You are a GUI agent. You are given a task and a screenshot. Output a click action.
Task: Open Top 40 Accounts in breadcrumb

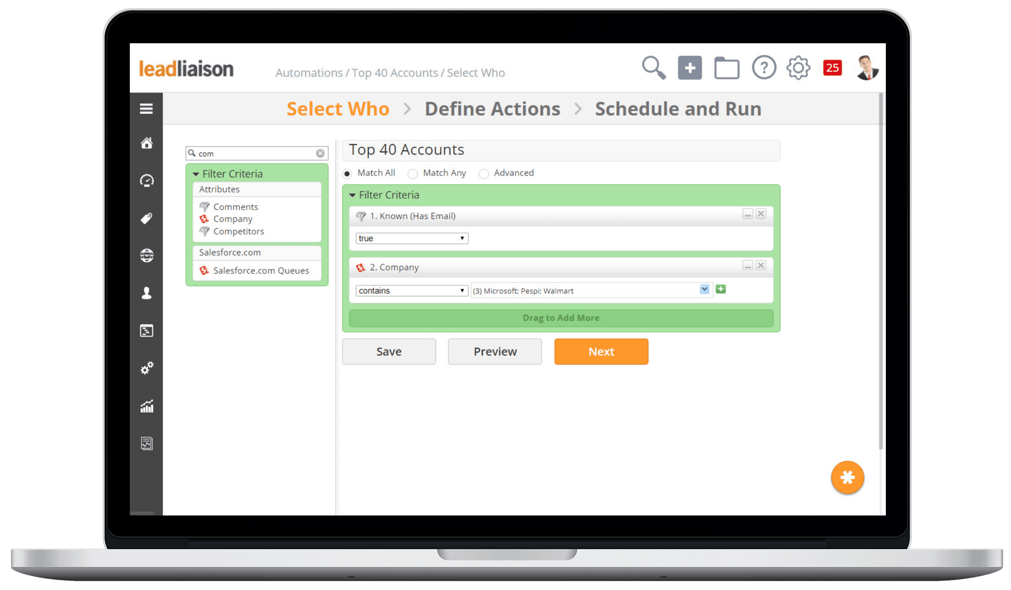[x=395, y=73]
